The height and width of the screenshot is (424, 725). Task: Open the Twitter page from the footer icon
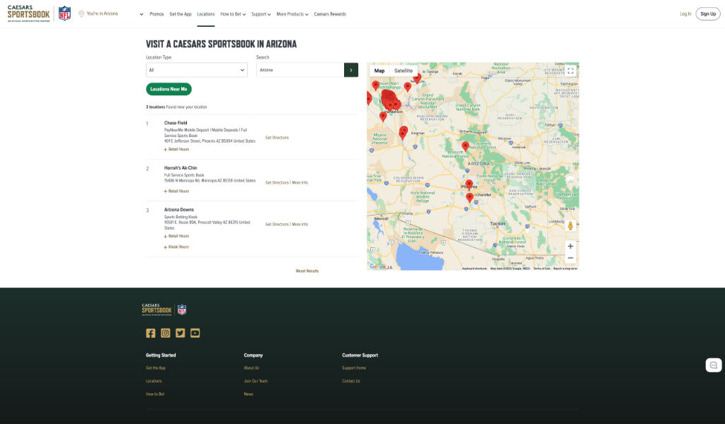(x=181, y=333)
